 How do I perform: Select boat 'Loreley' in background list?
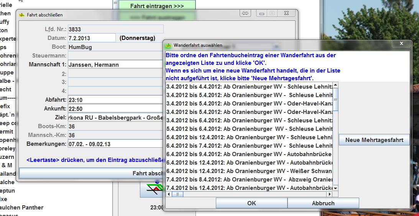tap(8, 148)
